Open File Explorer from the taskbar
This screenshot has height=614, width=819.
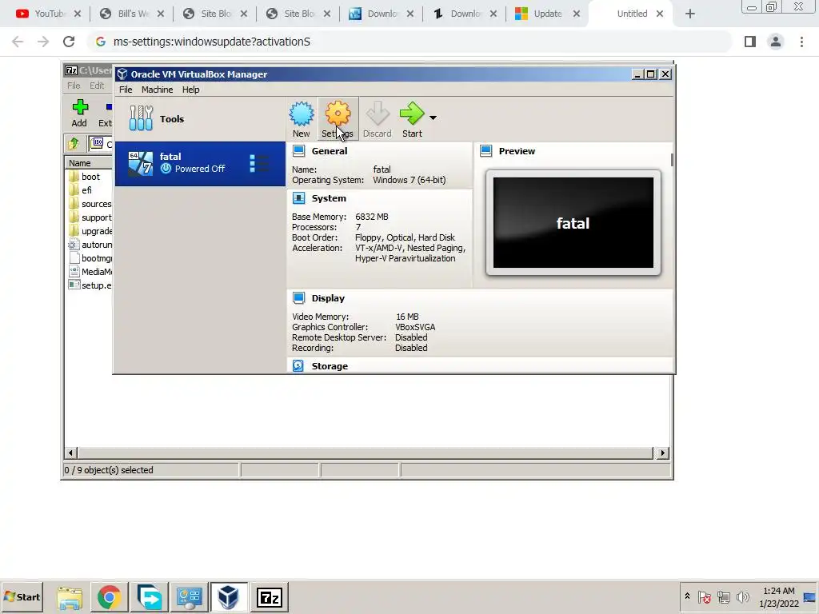(70, 597)
